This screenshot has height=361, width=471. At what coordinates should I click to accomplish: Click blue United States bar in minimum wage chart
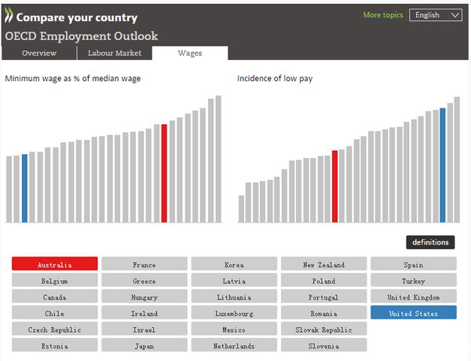coord(24,189)
